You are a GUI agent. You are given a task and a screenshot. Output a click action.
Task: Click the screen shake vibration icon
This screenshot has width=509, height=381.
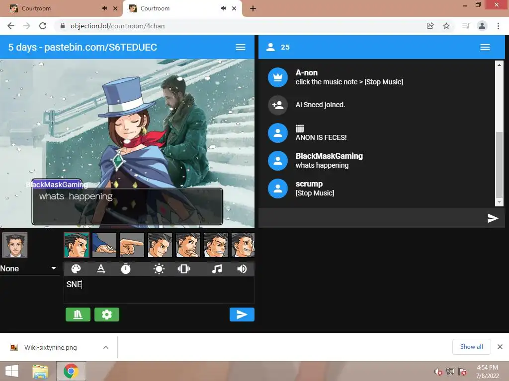pos(184,269)
